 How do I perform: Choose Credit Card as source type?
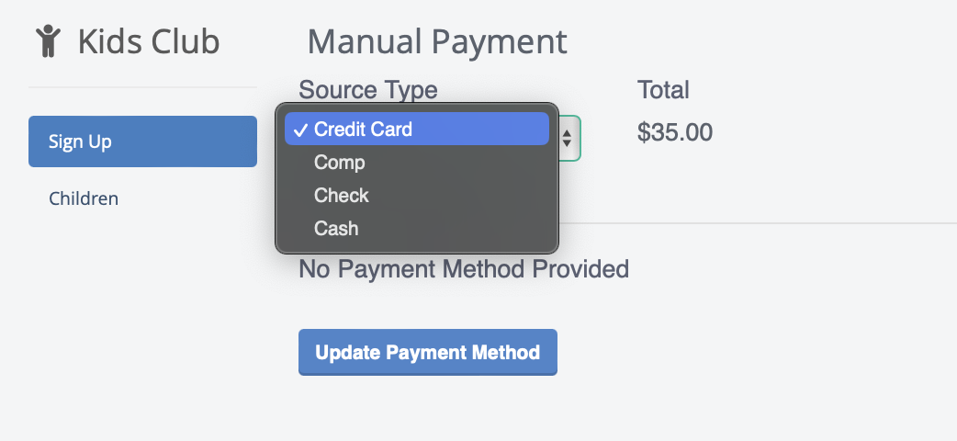tap(363, 130)
